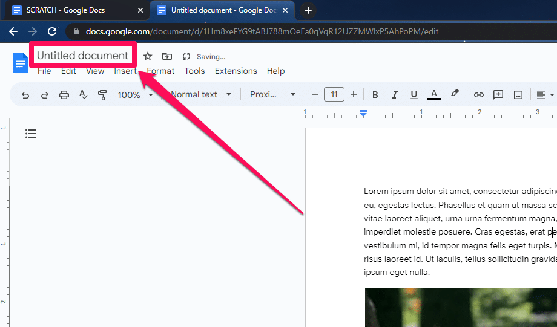This screenshot has width=557, height=327.
Task: Open the Google Docs home icon
Action: click(x=21, y=63)
